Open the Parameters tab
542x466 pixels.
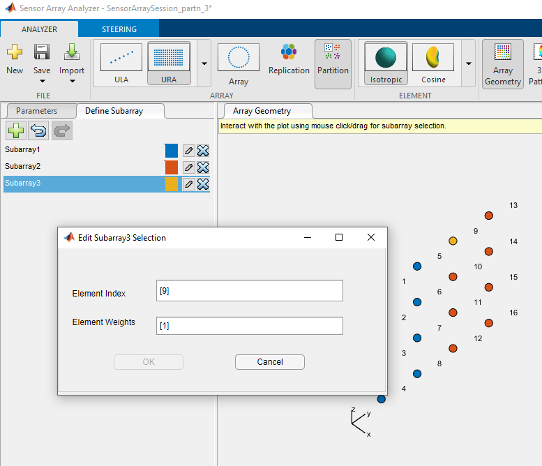[x=37, y=111]
